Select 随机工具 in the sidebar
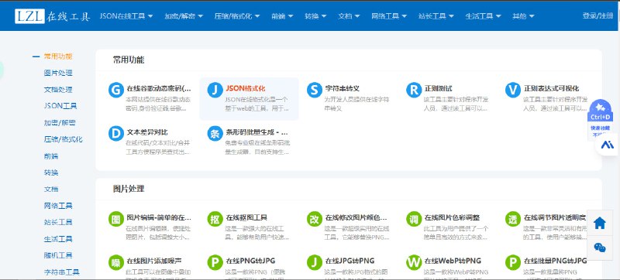The height and width of the screenshot is (280, 620). [x=58, y=255]
